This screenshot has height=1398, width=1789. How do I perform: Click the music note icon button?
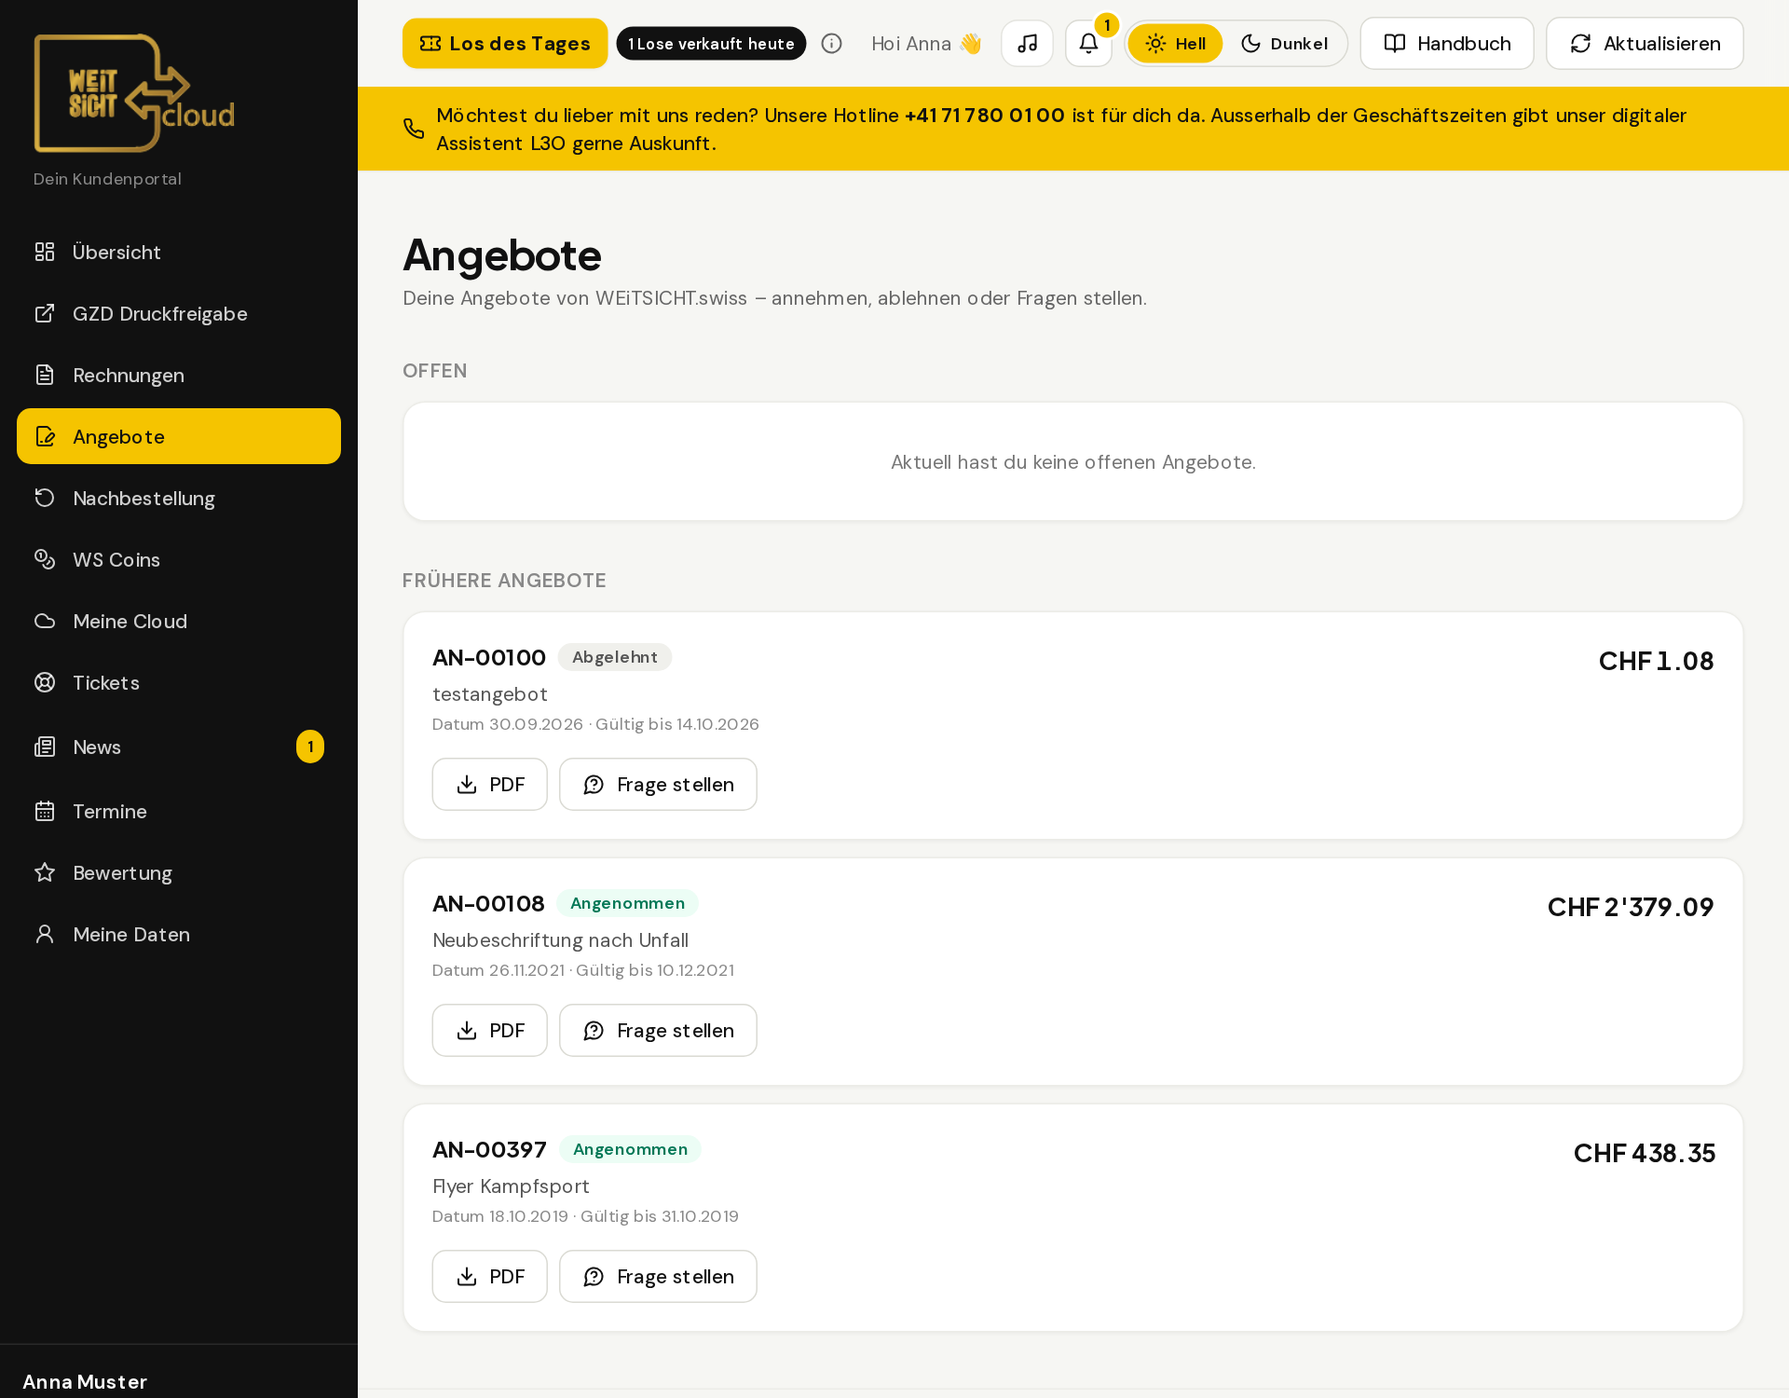1027,44
